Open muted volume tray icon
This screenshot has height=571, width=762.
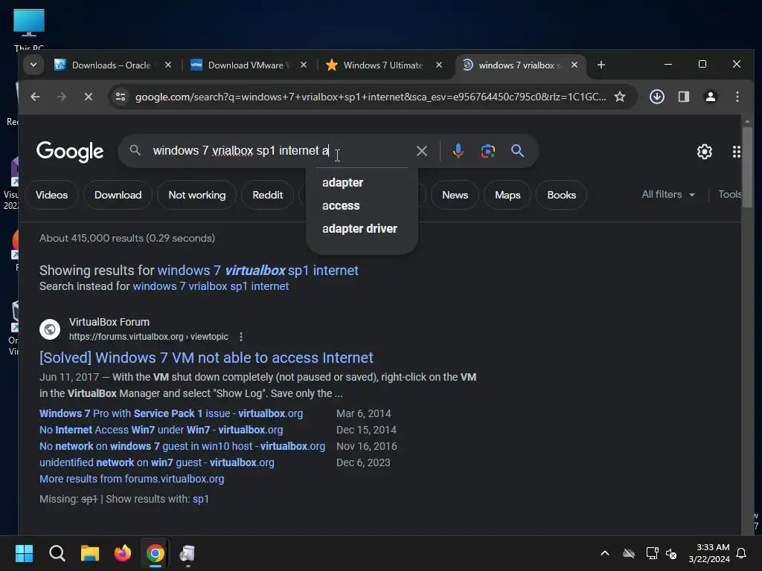click(x=672, y=553)
